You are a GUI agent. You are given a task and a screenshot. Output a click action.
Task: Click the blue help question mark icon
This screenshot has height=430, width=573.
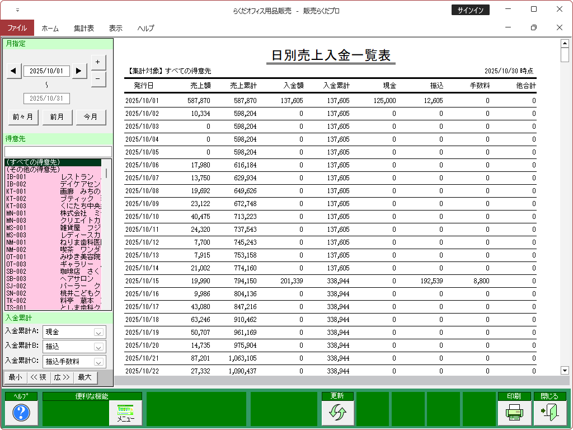click(x=21, y=413)
